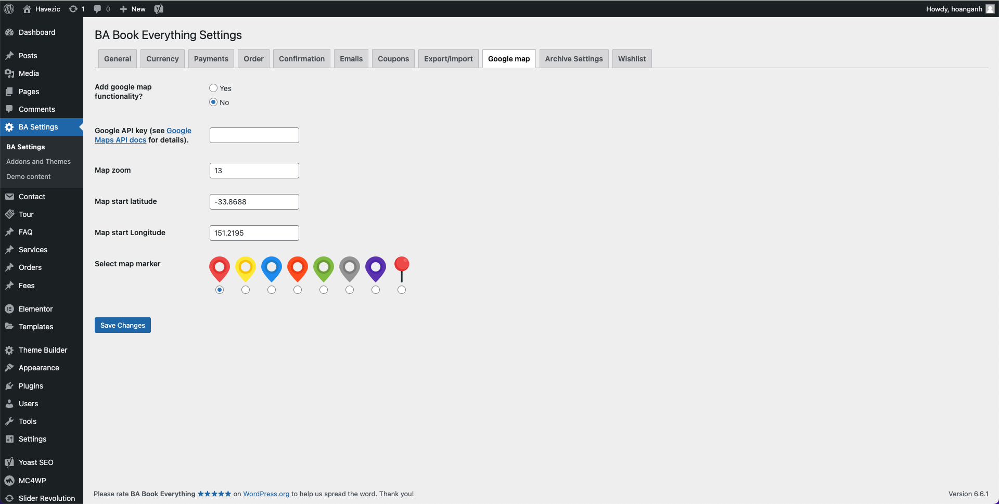Click the Dashboard gauge icon in sidebar
The height and width of the screenshot is (504, 999).
click(x=9, y=32)
